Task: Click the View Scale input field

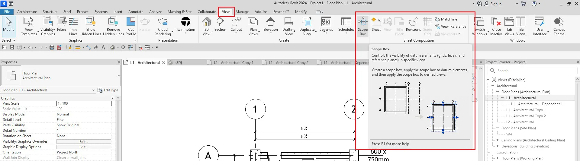Action: [84, 103]
